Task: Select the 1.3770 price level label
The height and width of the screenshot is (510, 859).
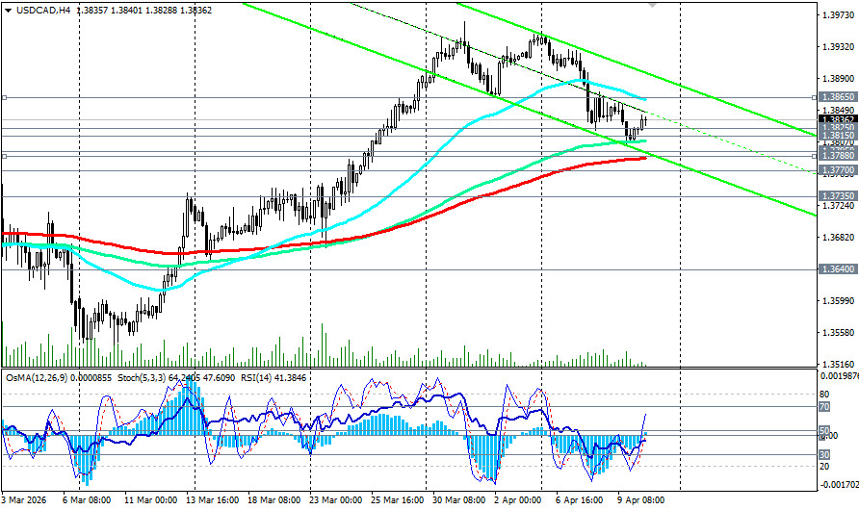Action: (834, 169)
